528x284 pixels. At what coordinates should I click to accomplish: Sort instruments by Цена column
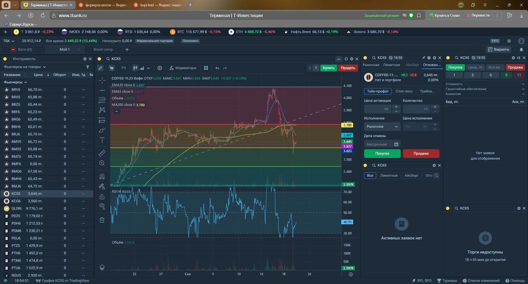click(x=38, y=75)
